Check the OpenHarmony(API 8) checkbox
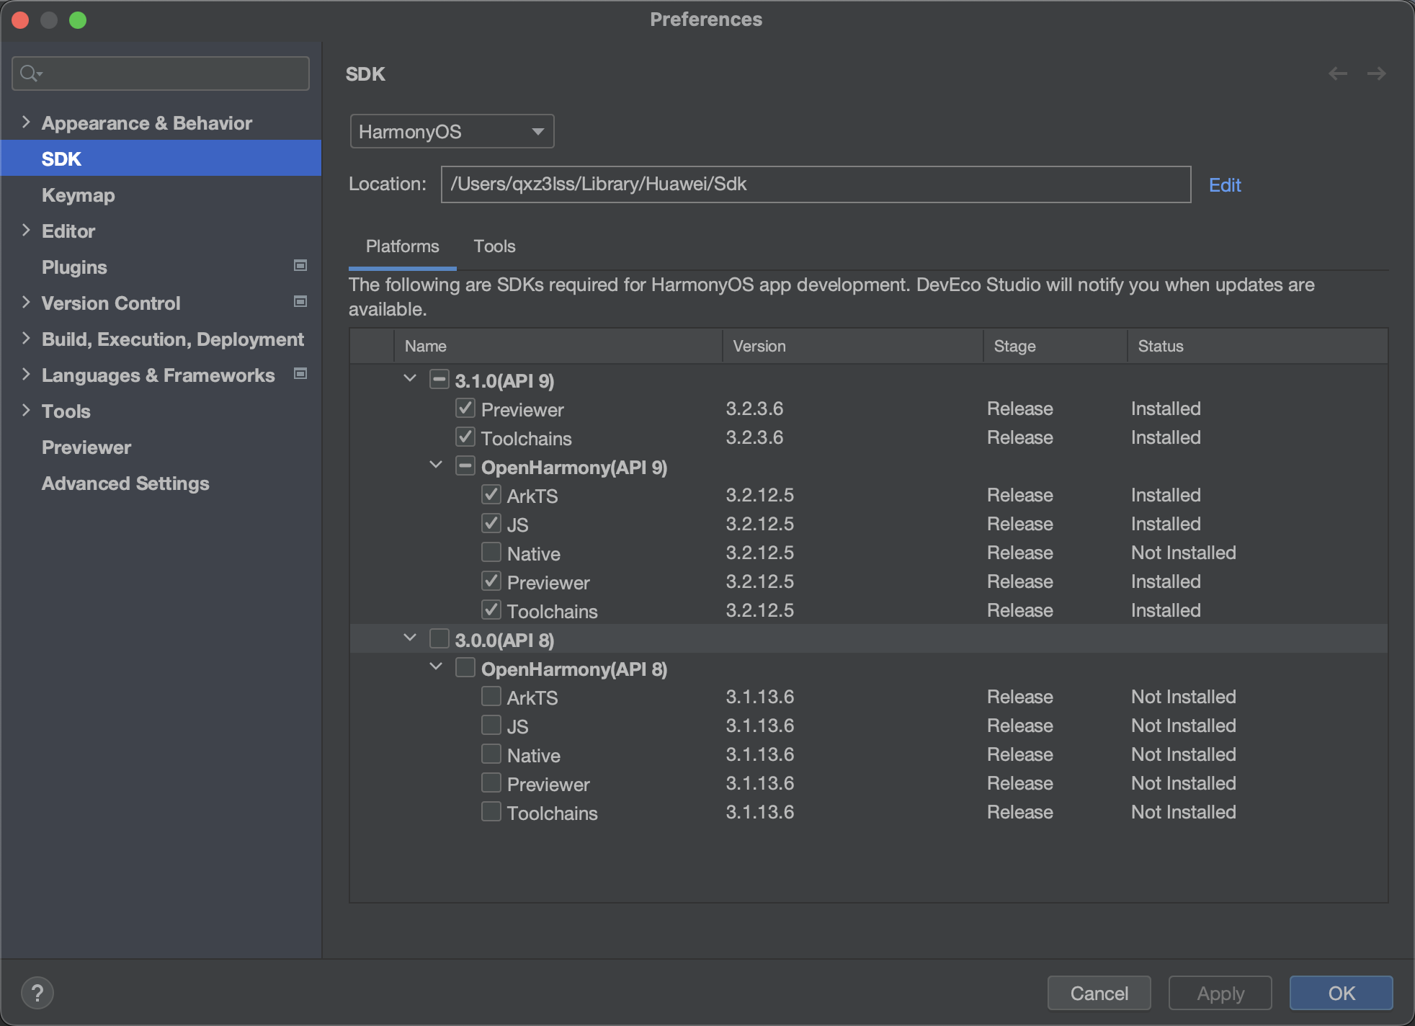The width and height of the screenshot is (1415, 1026). [465, 668]
